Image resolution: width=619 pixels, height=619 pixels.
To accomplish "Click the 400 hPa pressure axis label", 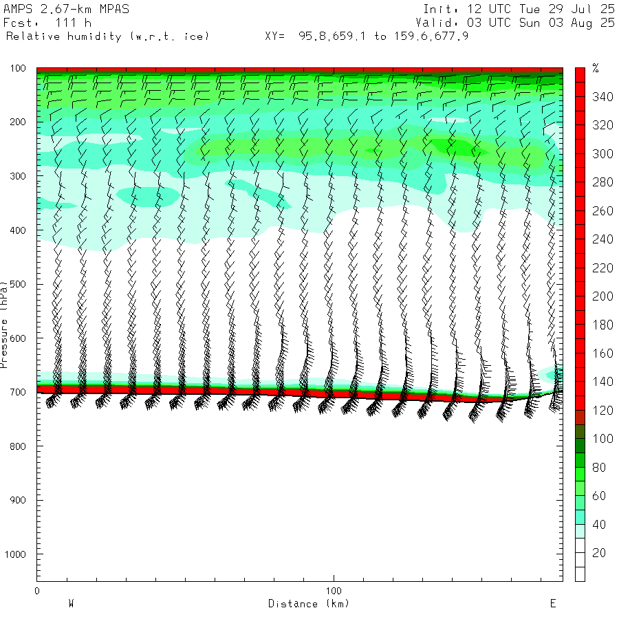I will tap(18, 230).
